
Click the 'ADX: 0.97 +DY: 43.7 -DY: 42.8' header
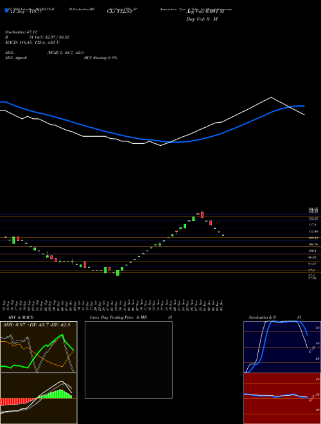click(36, 325)
